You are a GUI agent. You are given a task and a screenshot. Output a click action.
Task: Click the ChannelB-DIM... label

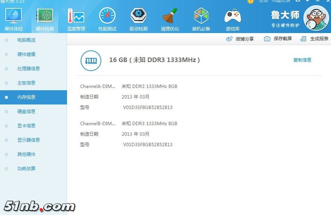tap(98, 124)
